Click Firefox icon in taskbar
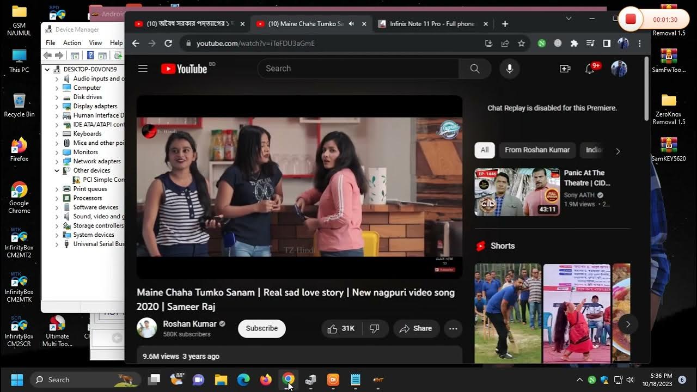This screenshot has width=697, height=392. [x=266, y=379]
